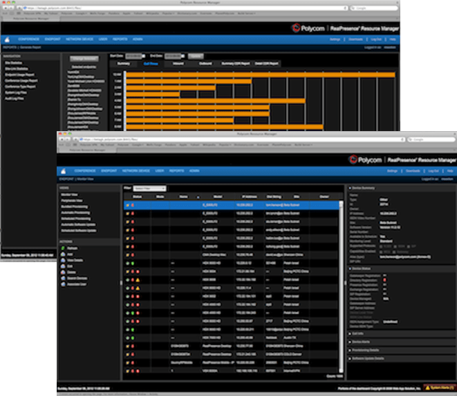Open the REPORTS menu in back window
This screenshot has width=457, height=396.
click(x=120, y=39)
